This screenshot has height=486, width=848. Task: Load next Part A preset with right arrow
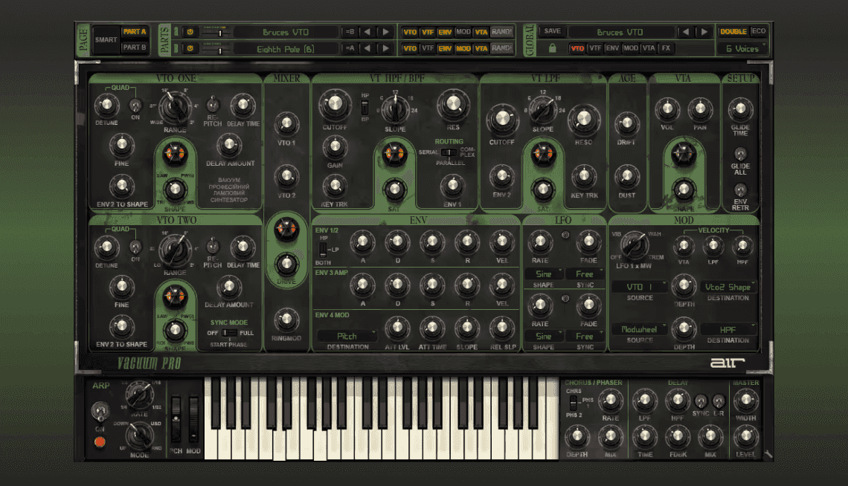point(385,32)
